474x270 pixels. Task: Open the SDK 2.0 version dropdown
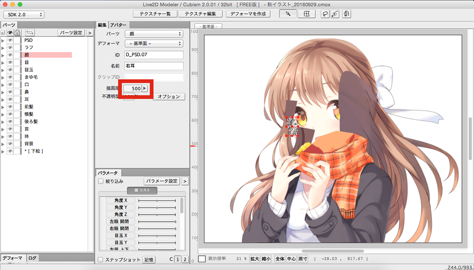[24, 15]
